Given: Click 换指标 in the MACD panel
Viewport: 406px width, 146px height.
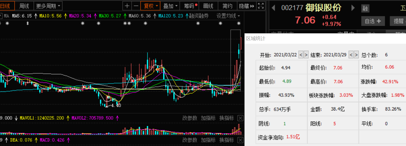Looking at the screenshot, I should point(227,140).
